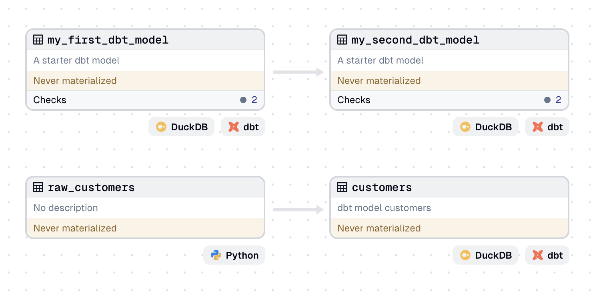Select the DuckDB duck icon under my_first_dbt_model

(162, 127)
